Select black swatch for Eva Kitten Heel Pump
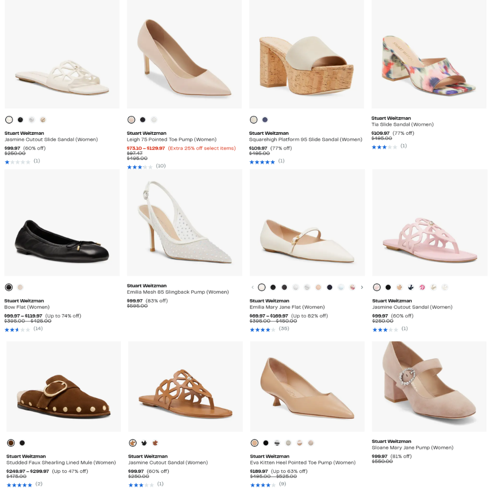Viewport: 492px width, 492px height. (x=266, y=443)
